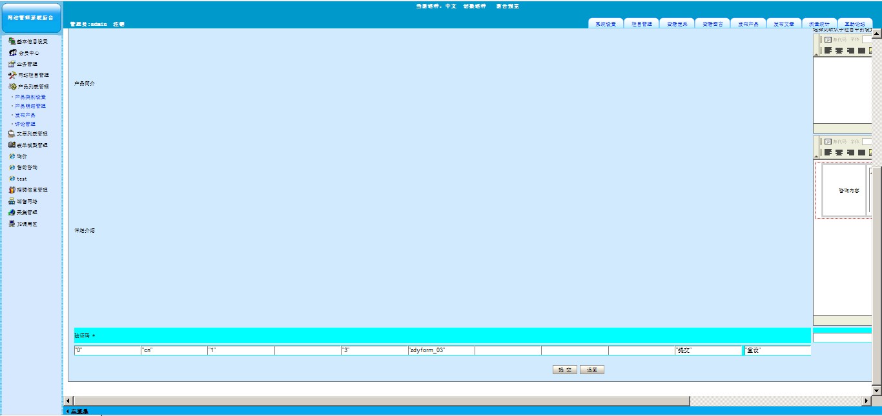Screen dimensions: 882x416
Task: Click the 招聘信息管理 icon in the sidebar
Action: tap(12, 190)
